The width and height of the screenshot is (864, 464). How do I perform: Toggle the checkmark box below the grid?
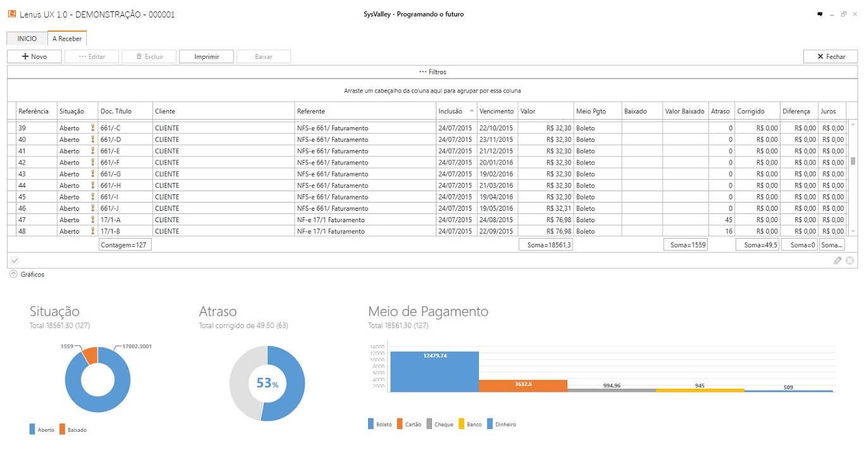pos(15,260)
